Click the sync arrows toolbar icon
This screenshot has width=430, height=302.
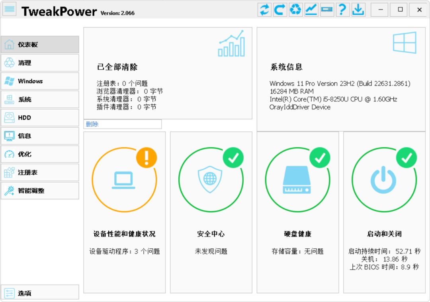(x=265, y=10)
